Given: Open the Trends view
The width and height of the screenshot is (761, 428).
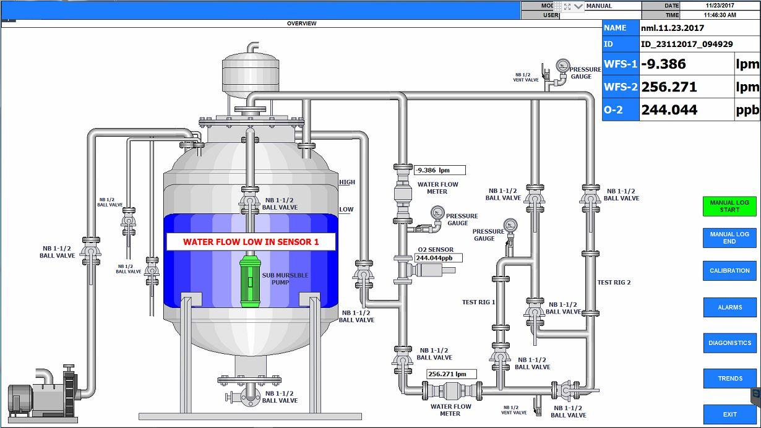Looking at the screenshot, I should pos(729,379).
